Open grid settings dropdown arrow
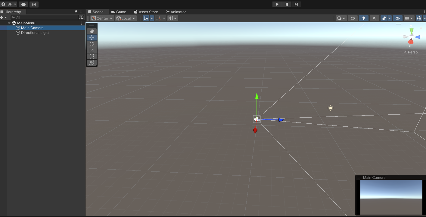This screenshot has height=217, width=426. [152, 18]
